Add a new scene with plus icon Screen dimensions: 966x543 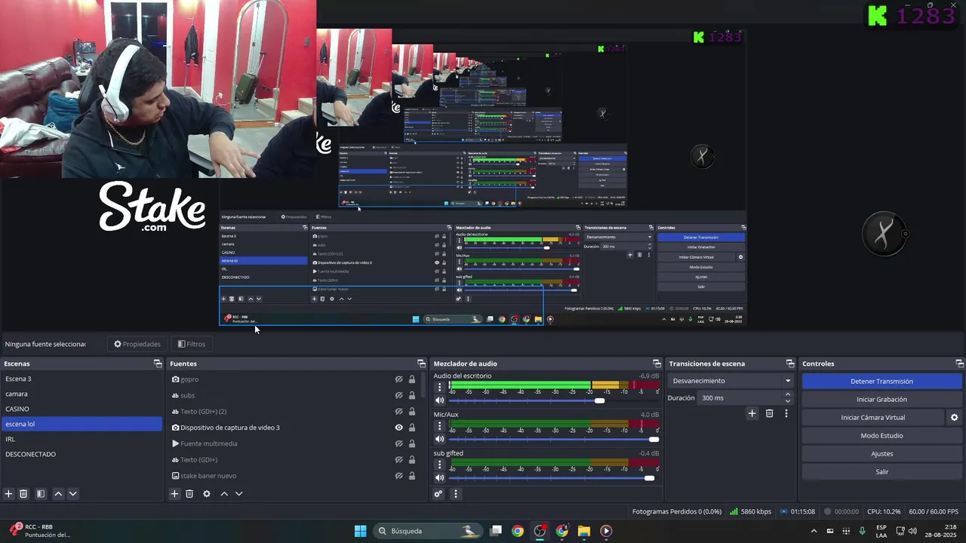tap(8, 494)
